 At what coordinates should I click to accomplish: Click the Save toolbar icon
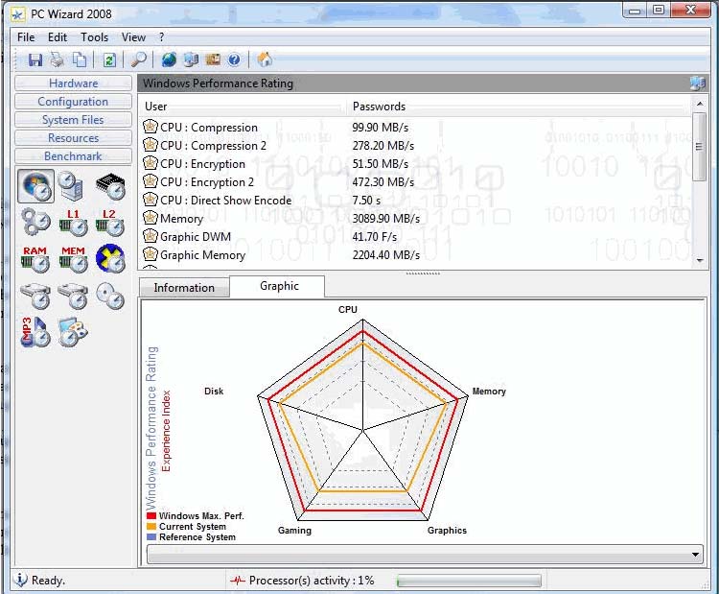coord(35,59)
